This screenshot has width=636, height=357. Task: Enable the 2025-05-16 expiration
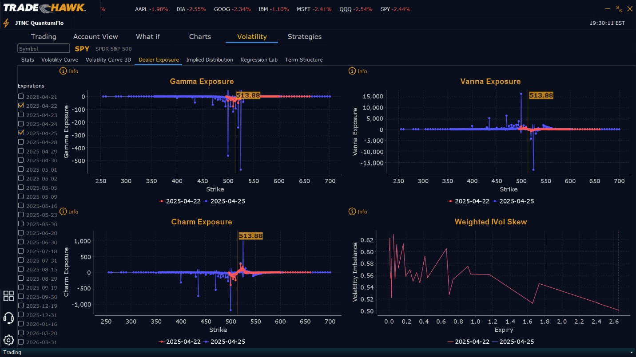(21, 205)
